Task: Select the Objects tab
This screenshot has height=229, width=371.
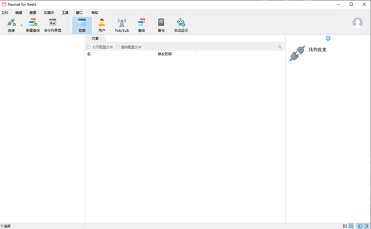Action: (x=95, y=38)
